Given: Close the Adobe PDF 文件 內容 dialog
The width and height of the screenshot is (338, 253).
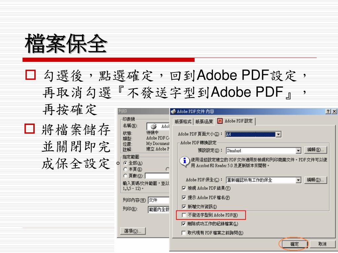Looking at the screenshot, I should click(x=334, y=111).
